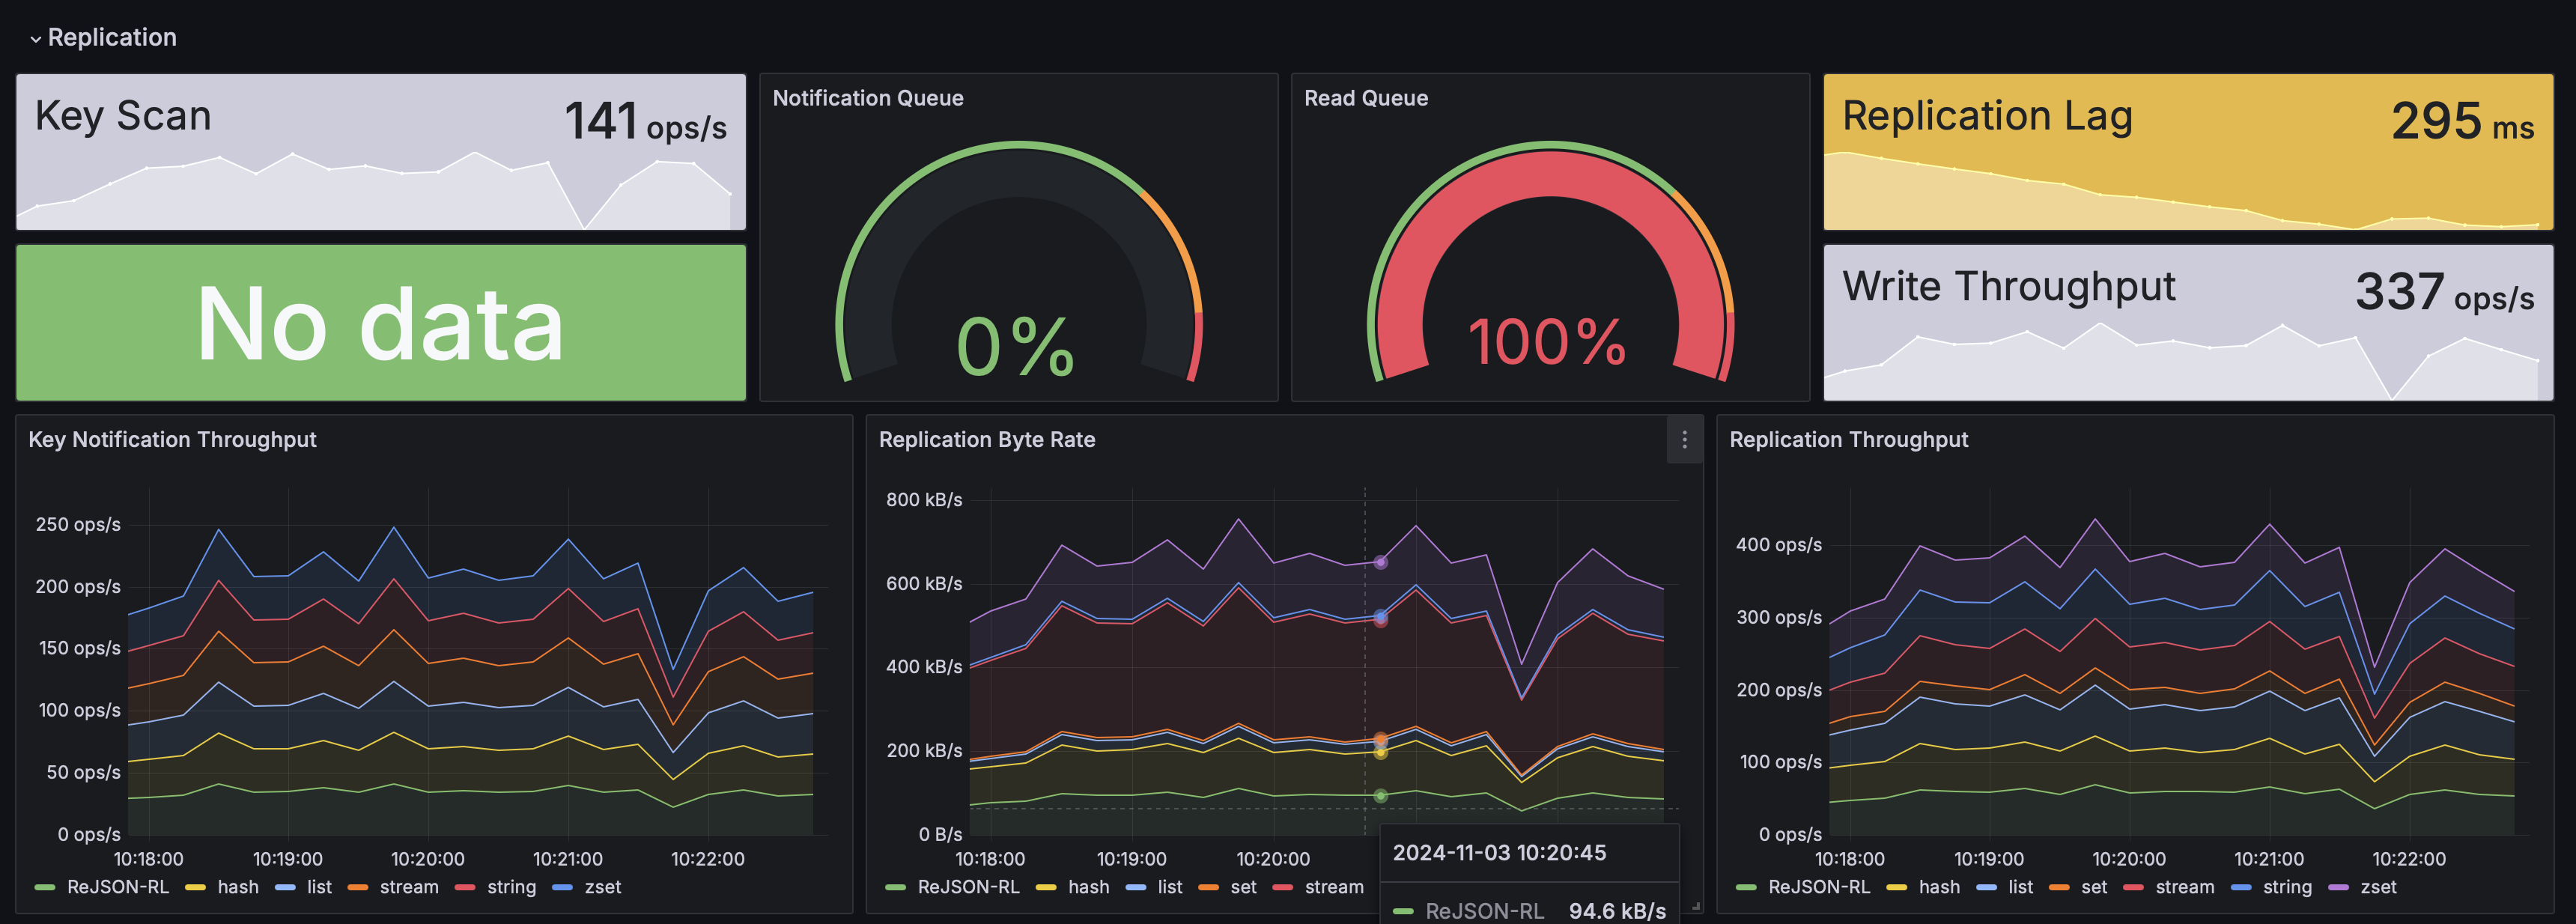Open the Replication Byte Rate panel menu
The width and height of the screenshot is (2576, 924).
tap(1684, 440)
